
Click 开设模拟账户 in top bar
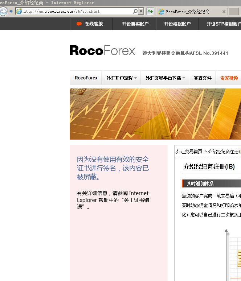[x=177, y=24]
